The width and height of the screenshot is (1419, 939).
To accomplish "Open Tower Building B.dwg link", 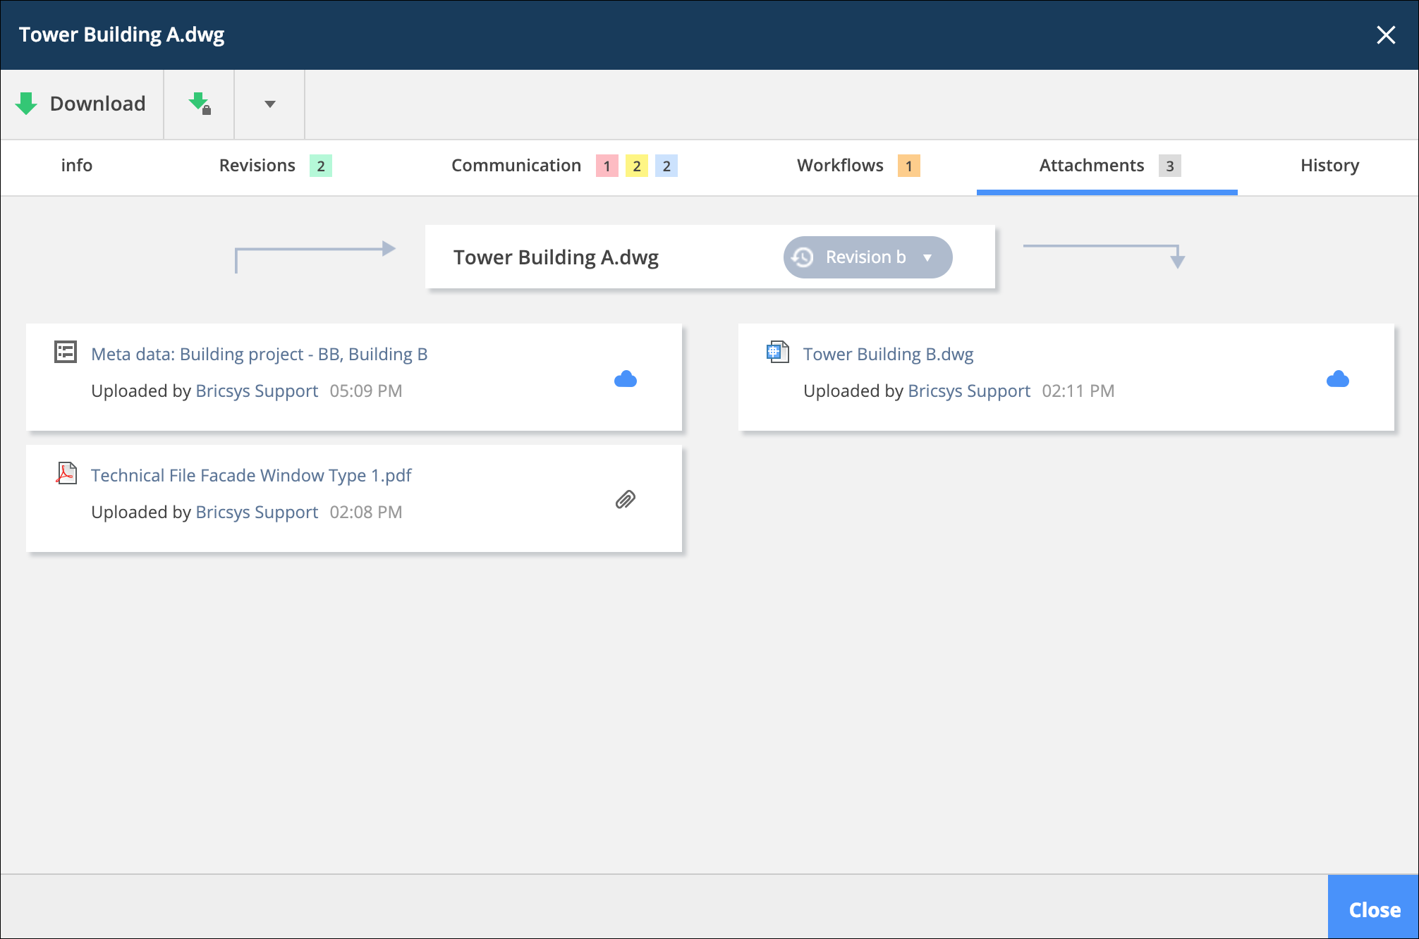I will coord(889,354).
